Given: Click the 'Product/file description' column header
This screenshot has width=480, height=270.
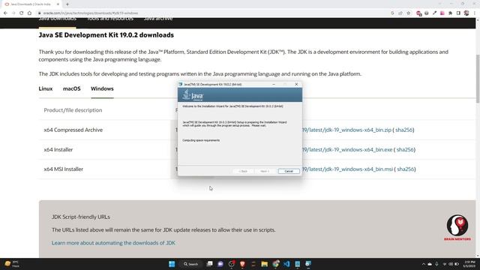Looking at the screenshot, I should pos(73,110).
